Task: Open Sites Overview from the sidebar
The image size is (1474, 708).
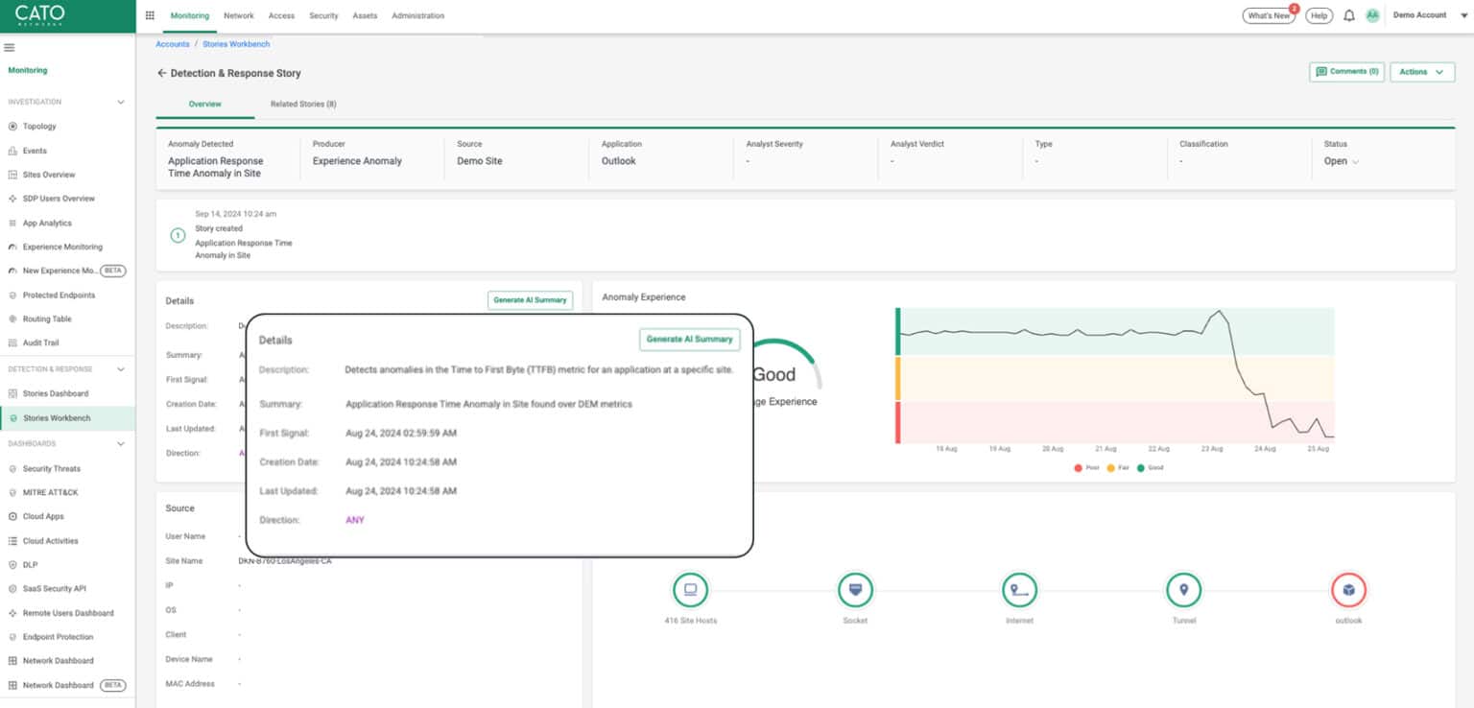Action: pyautogui.click(x=12, y=174)
